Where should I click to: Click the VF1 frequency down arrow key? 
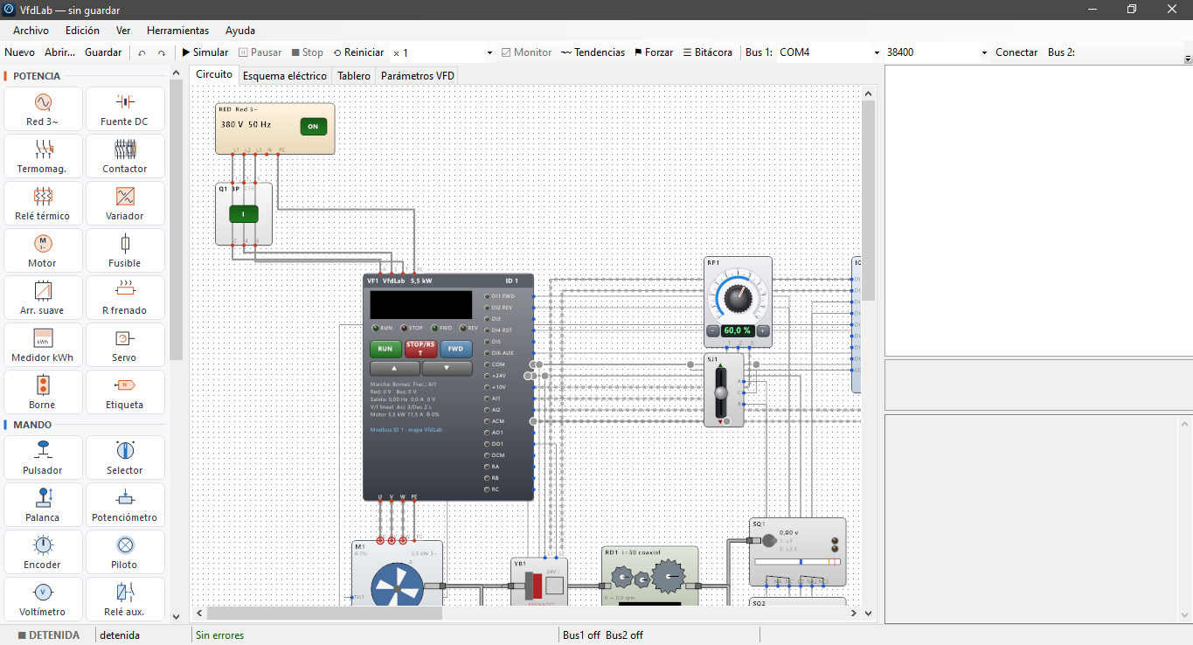(x=447, y=369)
